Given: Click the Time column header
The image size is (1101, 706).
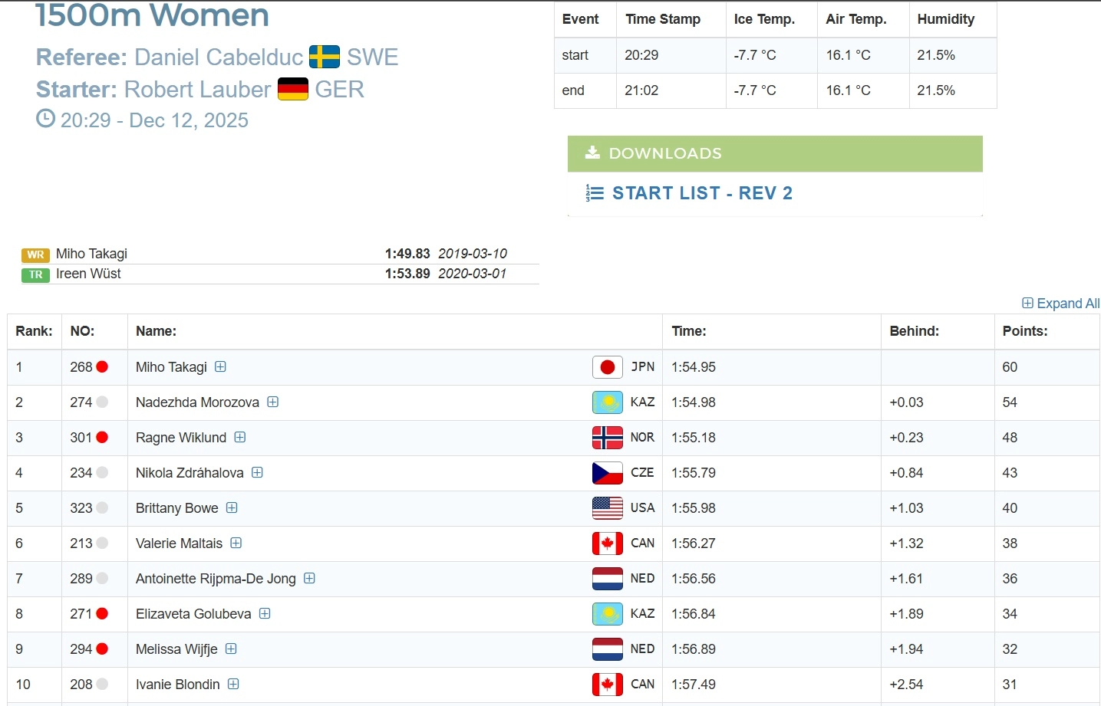Looking at the screenshot, I should (x=688, y=331).
